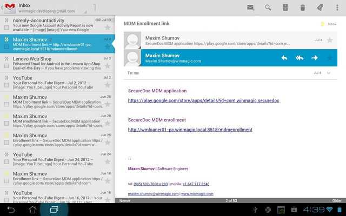Tap the Gmail logo in header
The image size is (346, 216).
click(10, 7)
